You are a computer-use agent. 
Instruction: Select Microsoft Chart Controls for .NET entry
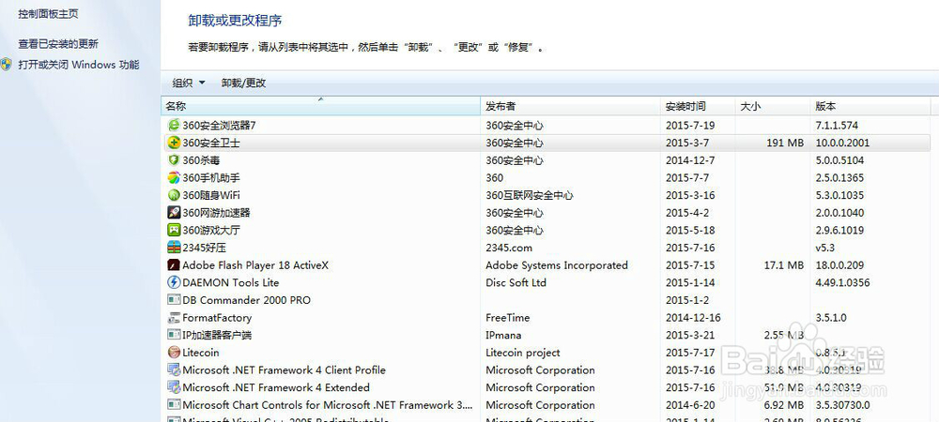click(x=328, y=405)
